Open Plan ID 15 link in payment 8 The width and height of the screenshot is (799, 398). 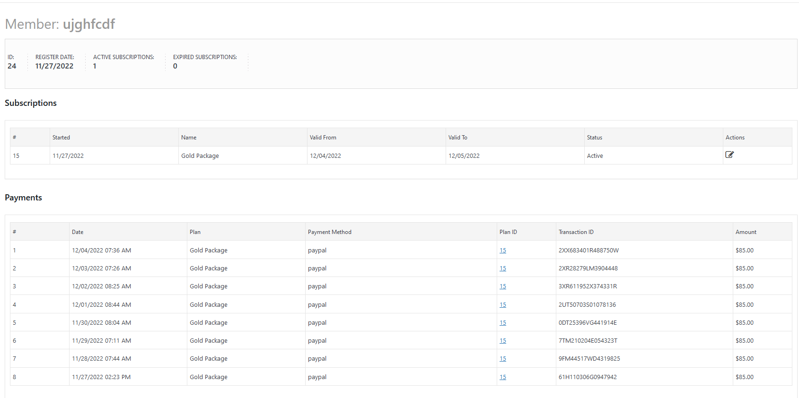tap(503, 377)
